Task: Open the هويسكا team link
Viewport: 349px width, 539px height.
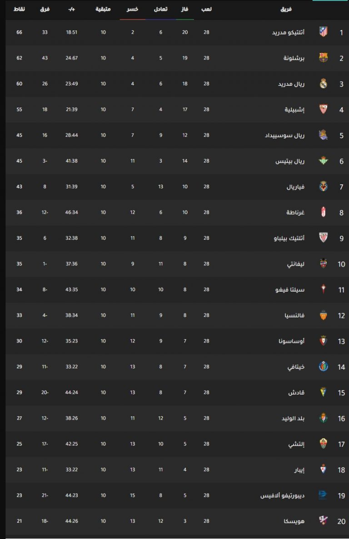Action: pyautogui.click(x=294, y=521)
